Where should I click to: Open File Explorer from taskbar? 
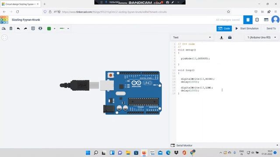[128, 153]
